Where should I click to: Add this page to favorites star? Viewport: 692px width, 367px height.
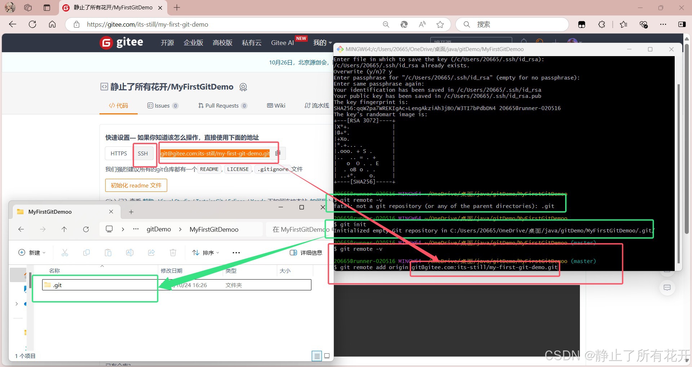pos(440,24)
